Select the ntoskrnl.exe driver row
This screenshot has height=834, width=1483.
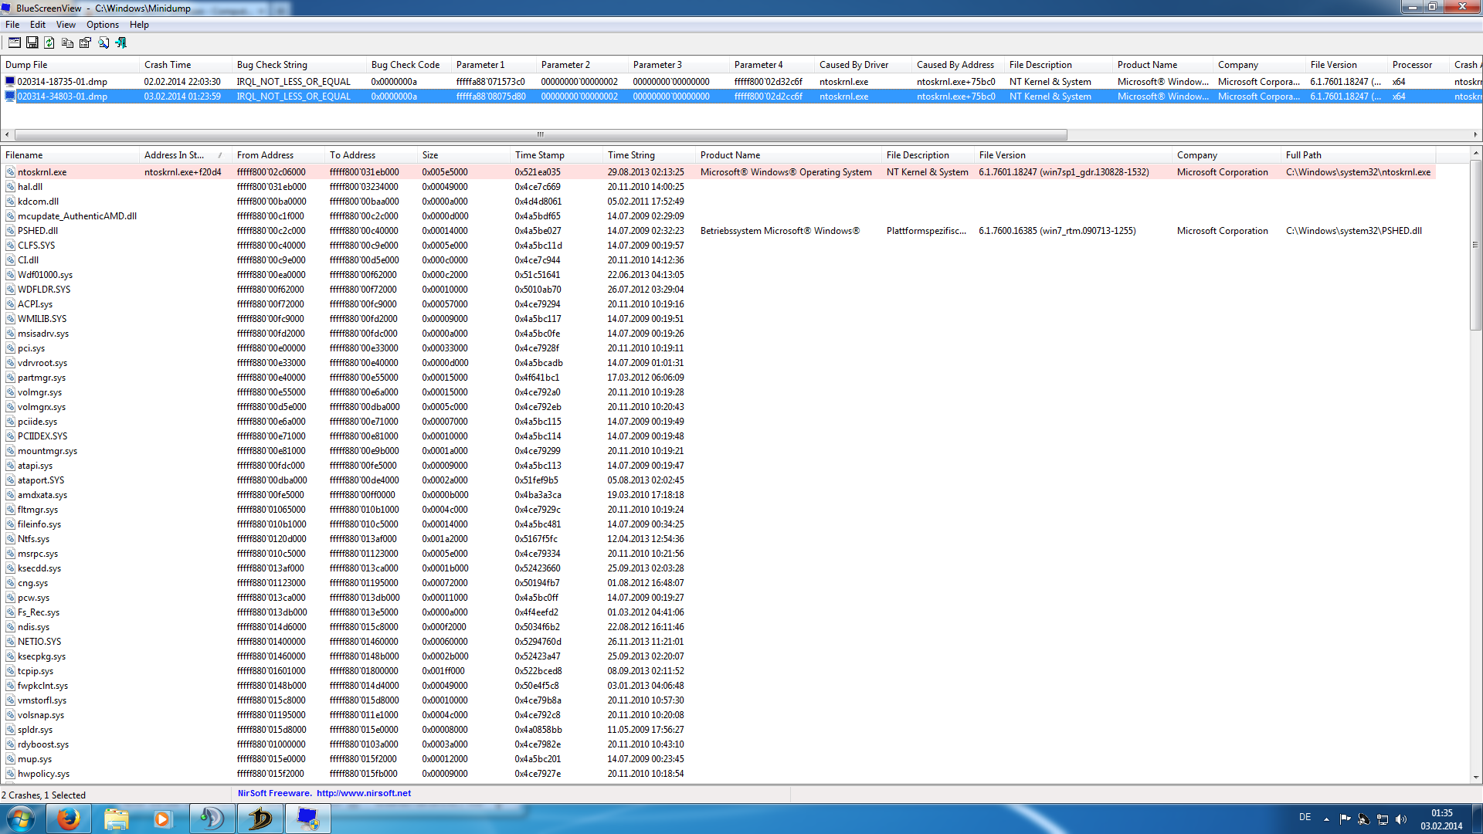pos(42,172)
